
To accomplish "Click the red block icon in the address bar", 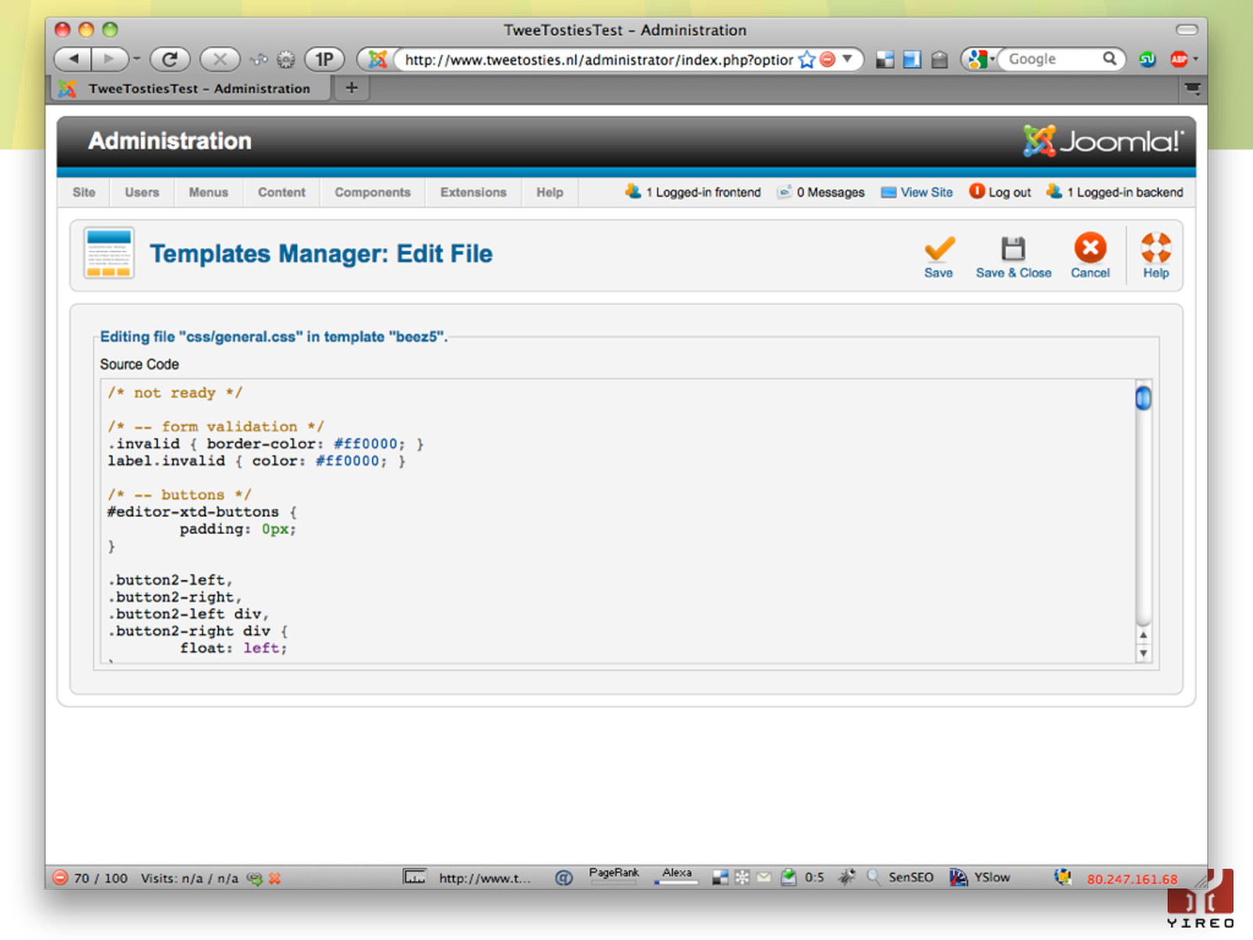I will click(x=827, y=59).
